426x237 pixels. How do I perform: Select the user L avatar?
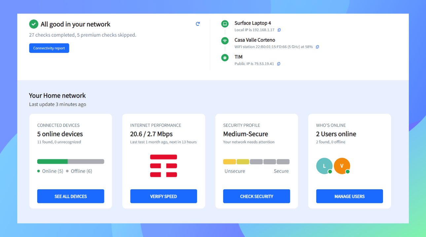(x=324, y=166)
